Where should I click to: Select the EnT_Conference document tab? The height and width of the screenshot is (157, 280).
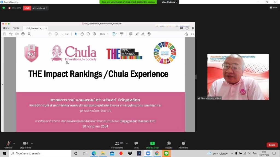click(35, 28)
